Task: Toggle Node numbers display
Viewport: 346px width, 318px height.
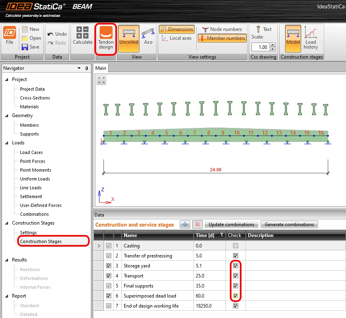Action: click(222, 29)
